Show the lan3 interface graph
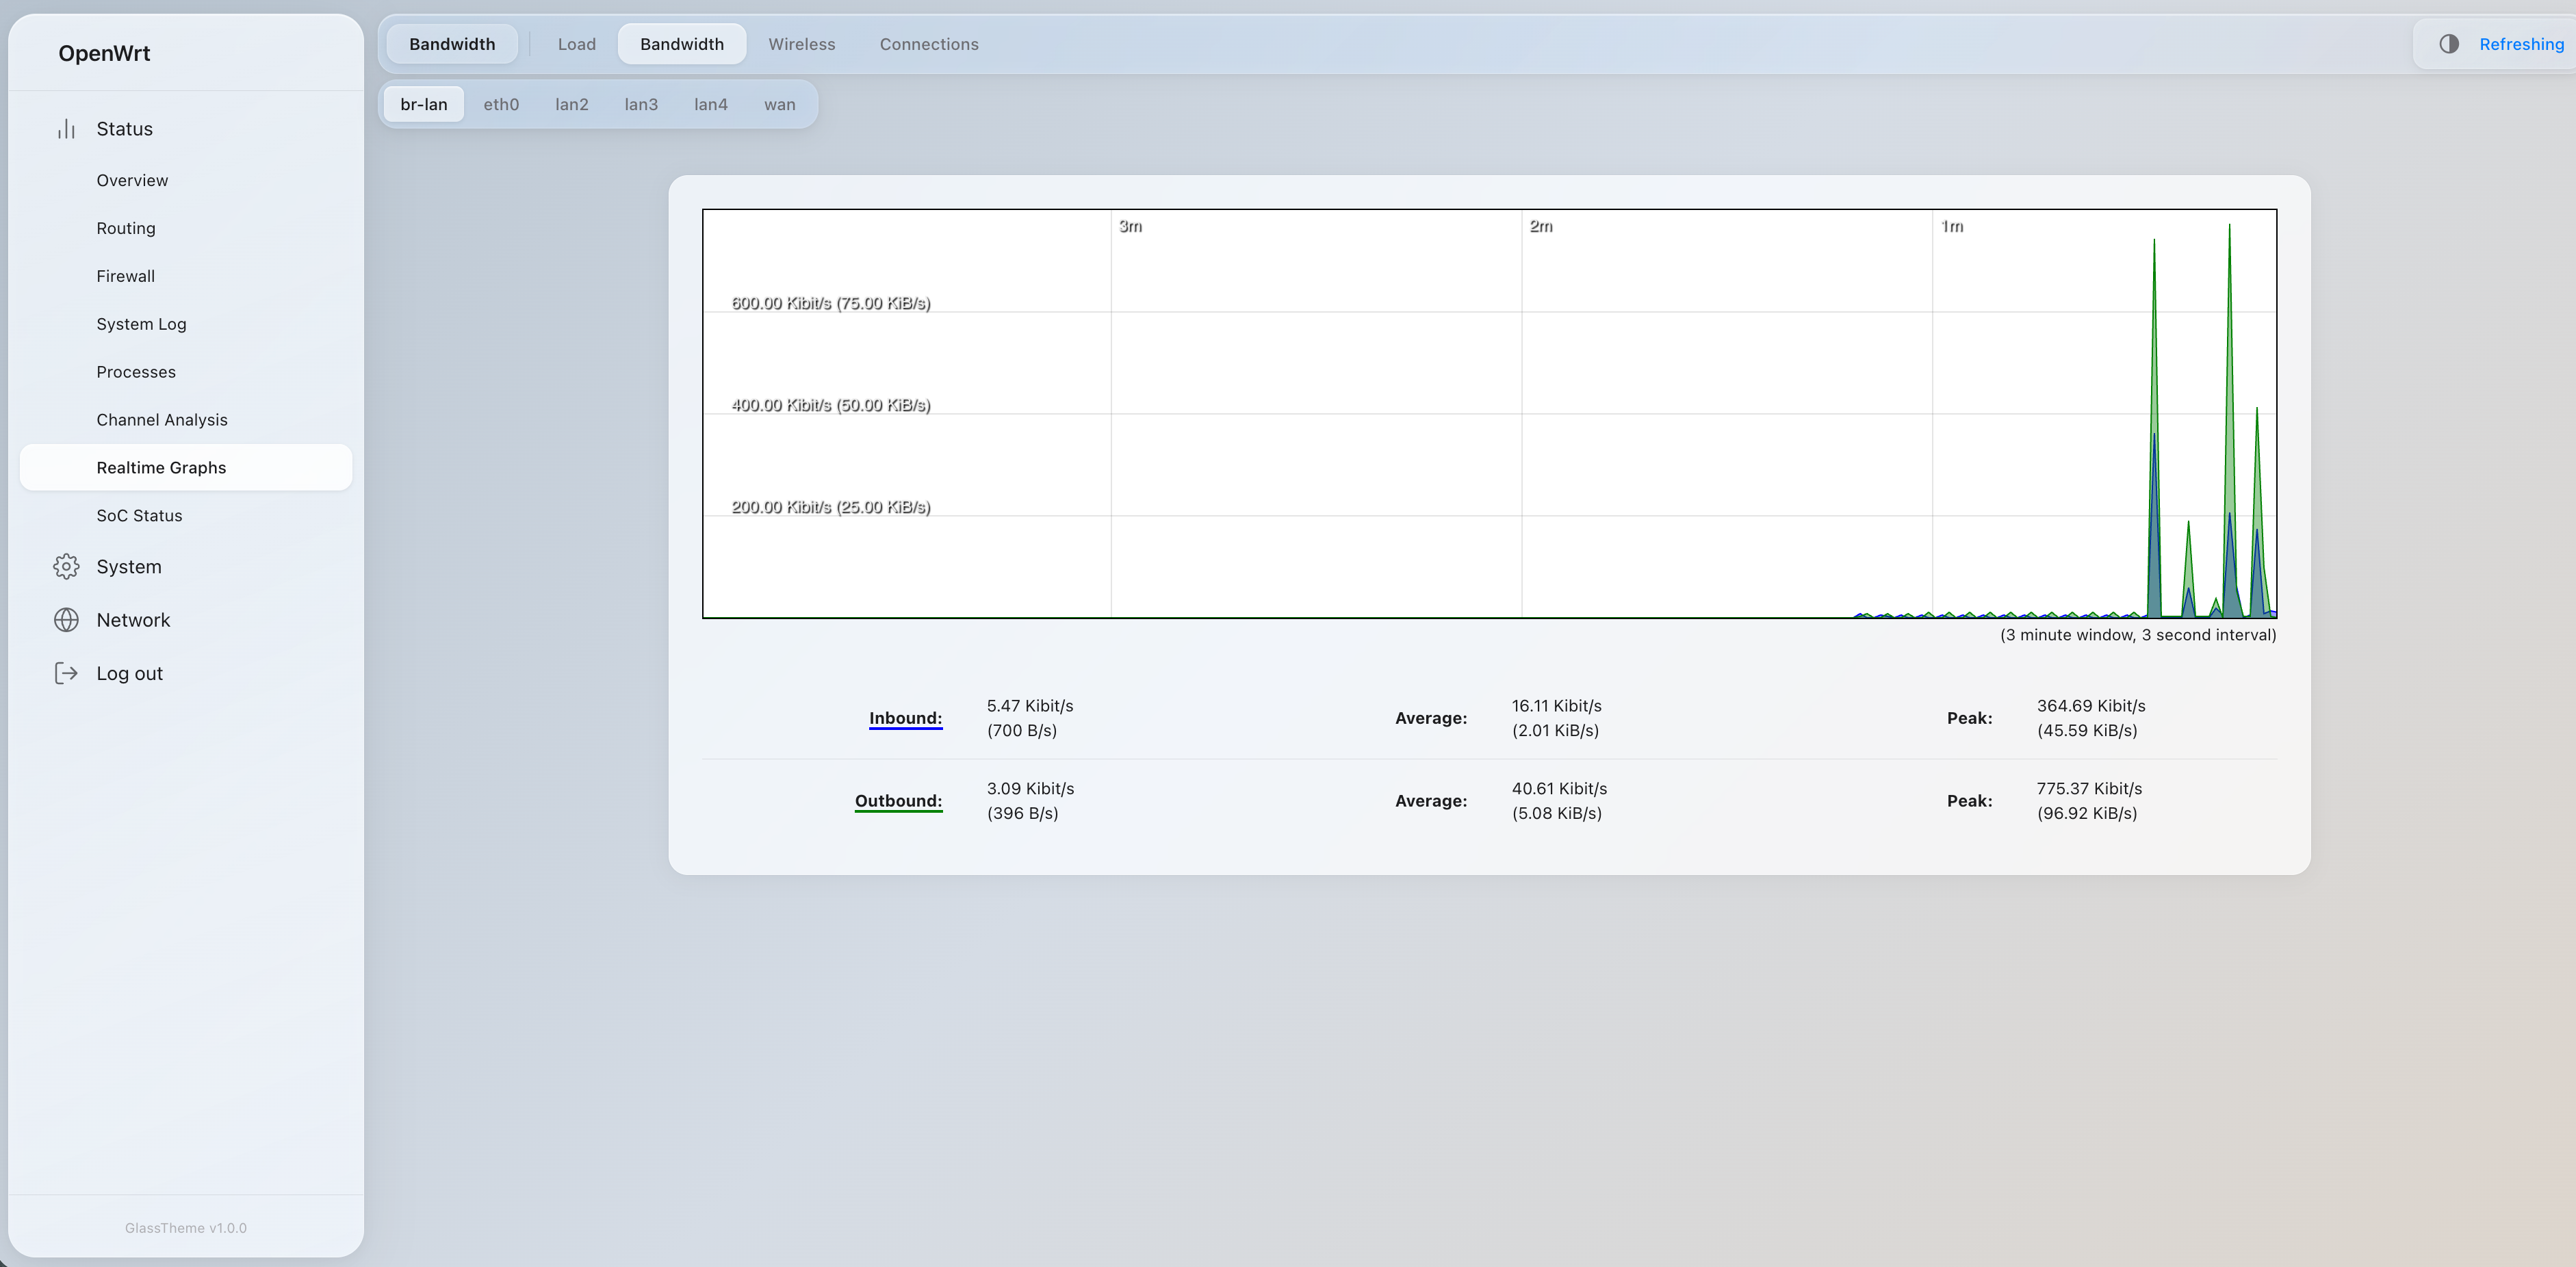Image resolution: width=2576 pixels, height=1267 pixels. (641, 104)
